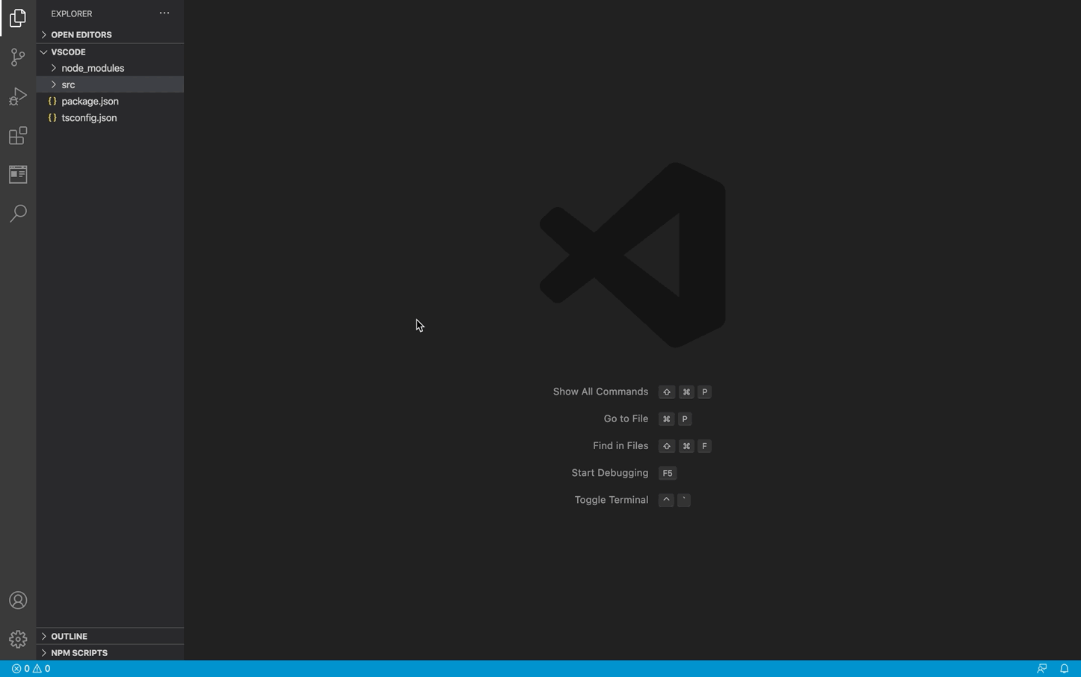Image resolution: width=1081 pixels, height=677 pixels.
Task: Click the P key hint for Go to File
Action: [685, 419]
